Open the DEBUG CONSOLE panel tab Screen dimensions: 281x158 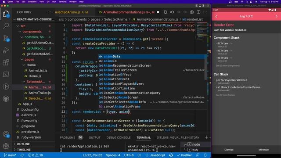click(x=119, y=137)
